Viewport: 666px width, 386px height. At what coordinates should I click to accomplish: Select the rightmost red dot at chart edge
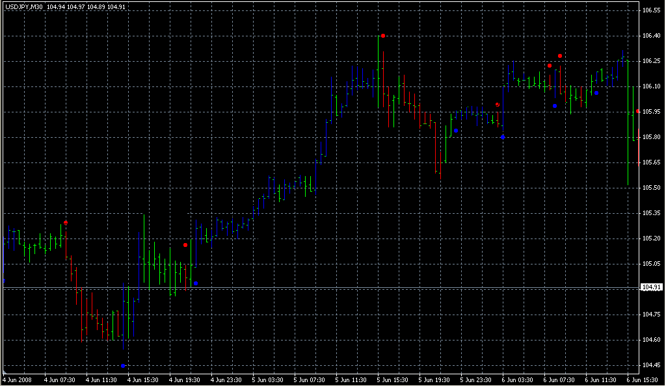(x=637, y=112)
